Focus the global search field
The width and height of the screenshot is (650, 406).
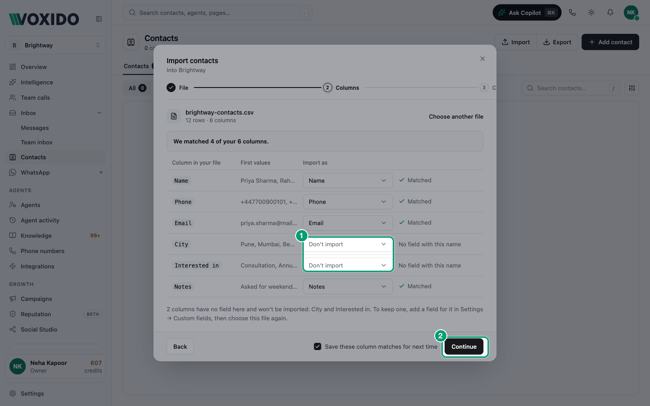pos(218,13)
